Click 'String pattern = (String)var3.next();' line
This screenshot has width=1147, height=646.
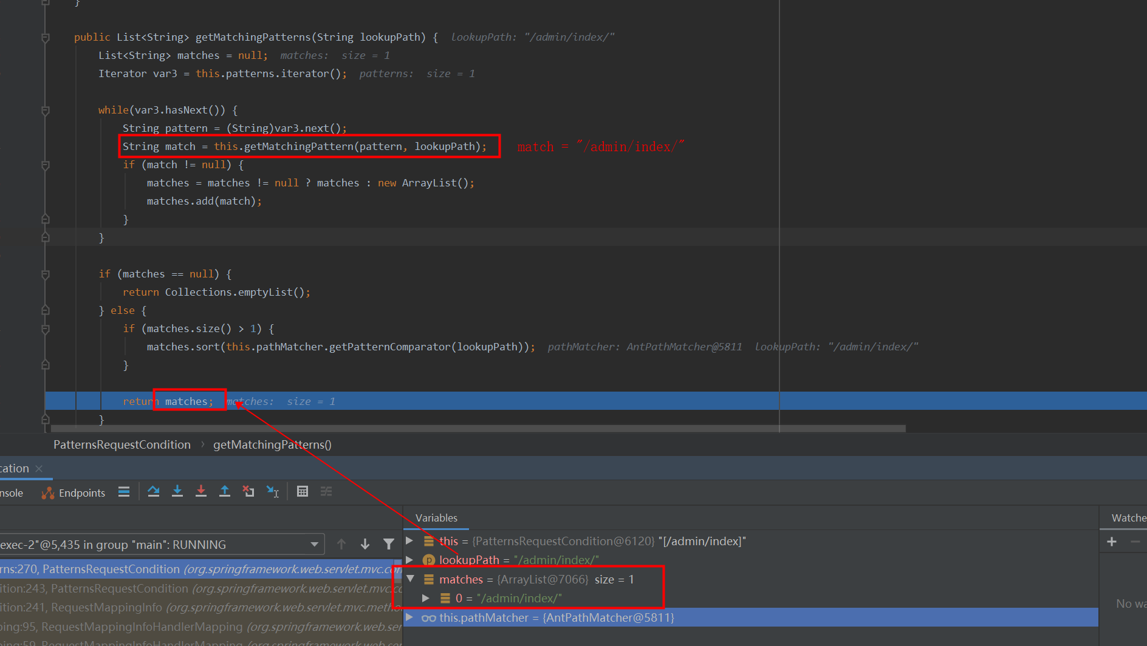(235, 128)
